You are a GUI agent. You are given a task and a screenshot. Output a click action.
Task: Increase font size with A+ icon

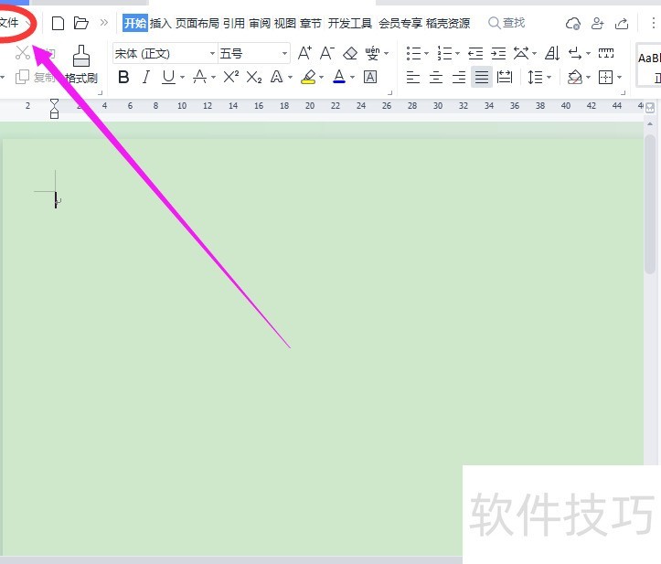[x=304, y=53]
